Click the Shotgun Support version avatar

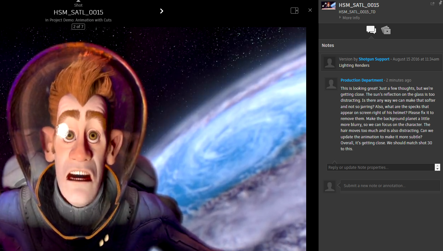[330, 63]
